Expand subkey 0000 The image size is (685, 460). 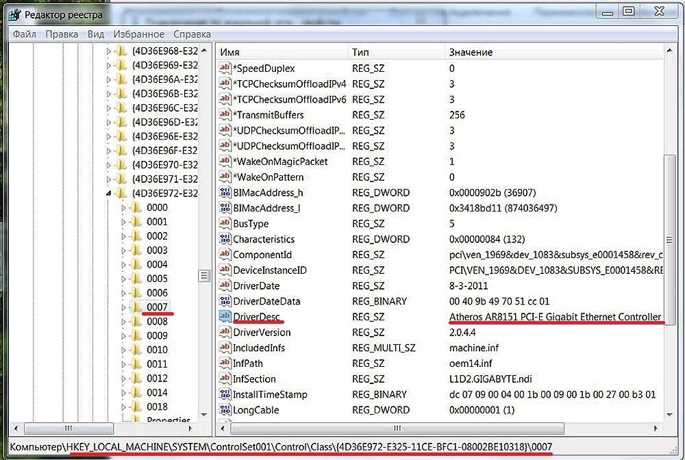tap(123, 207)
